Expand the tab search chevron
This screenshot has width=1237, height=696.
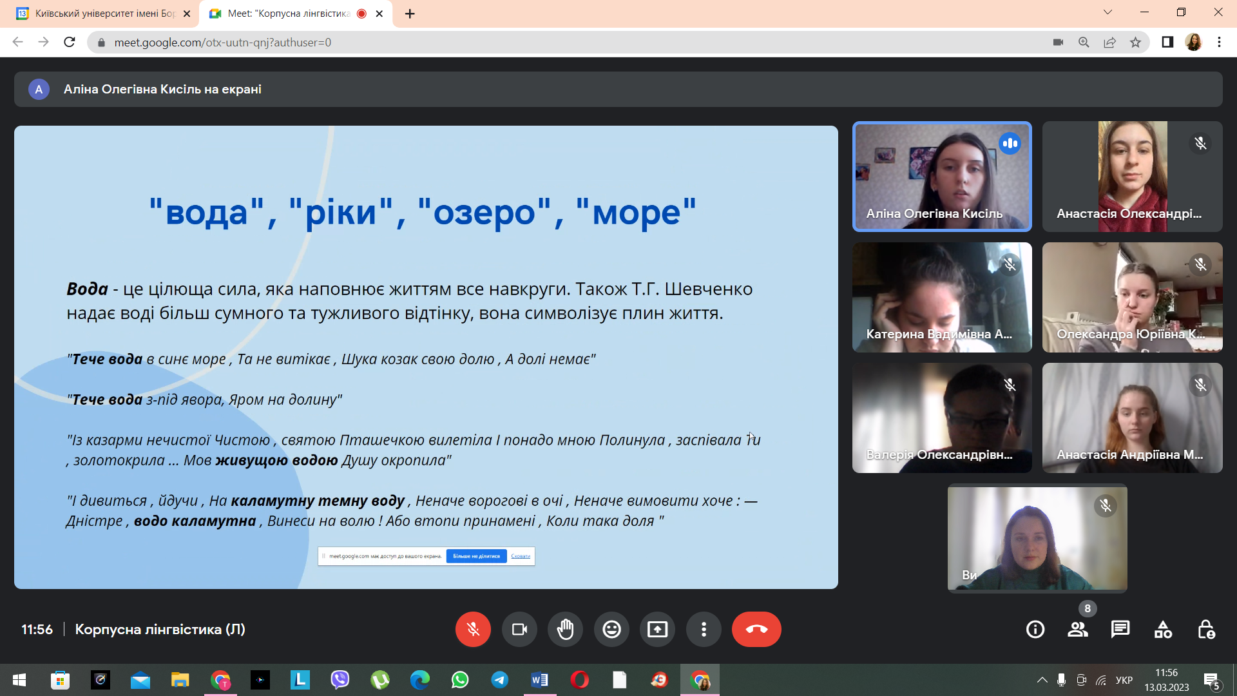point(1108,12)
